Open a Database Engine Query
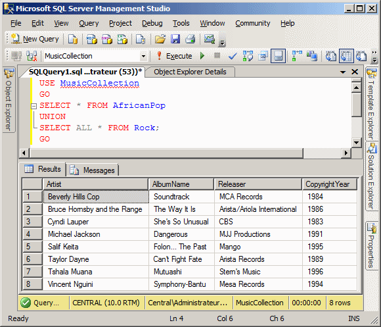 [x=73, y=39]
